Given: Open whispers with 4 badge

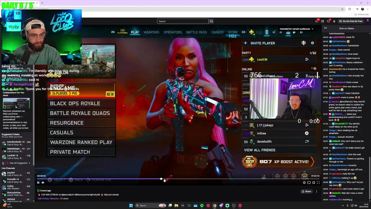Looking at the screenshot, I should tap(328, 21).
